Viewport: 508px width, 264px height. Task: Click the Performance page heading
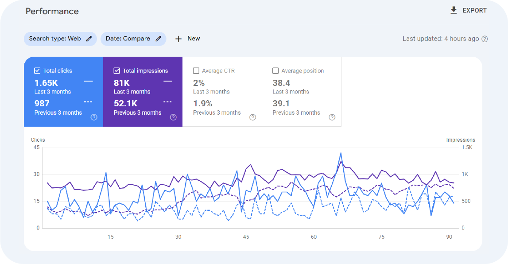pos(52,11)
